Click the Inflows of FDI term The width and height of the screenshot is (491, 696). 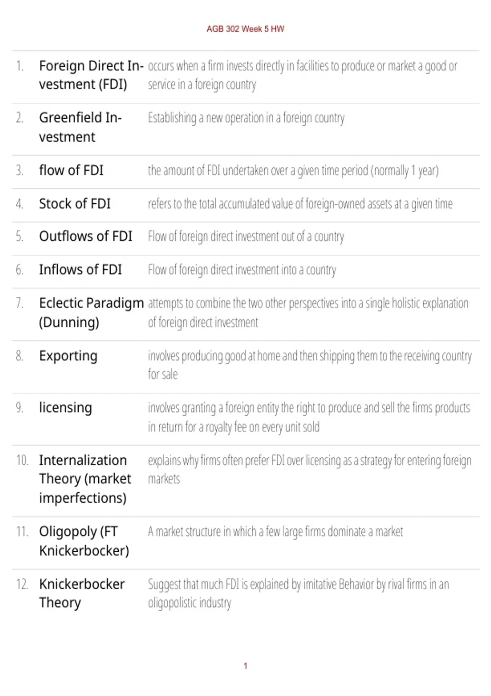click(x=81, y=269)
